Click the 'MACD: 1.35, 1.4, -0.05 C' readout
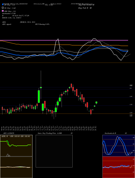 [12, 18]
